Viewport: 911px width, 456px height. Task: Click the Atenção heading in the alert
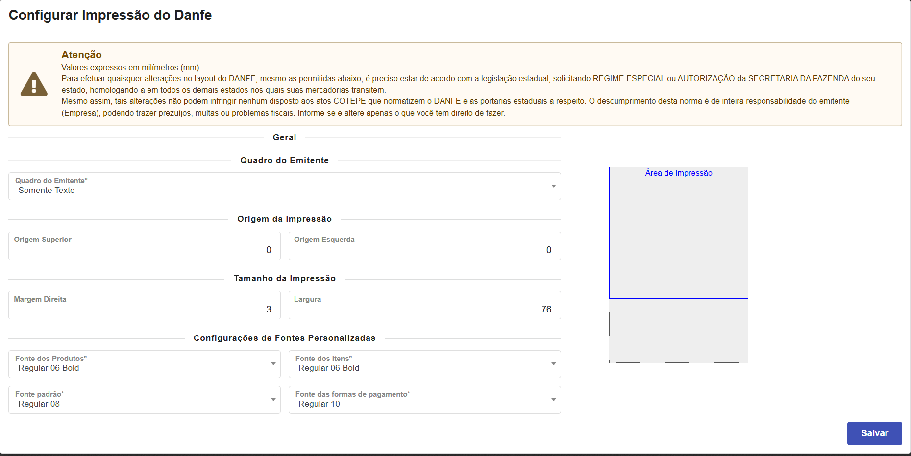click(81, 55)
